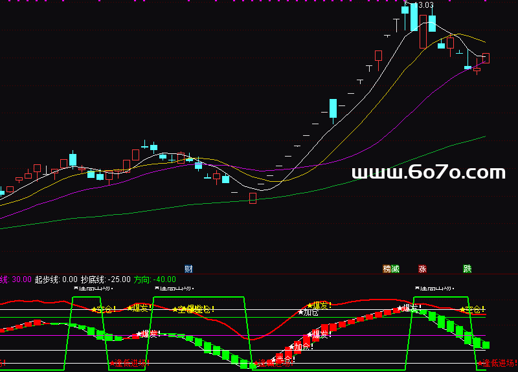Click the green 方向 -40.00 indicator label
The image size is (518, 372).
tap(155, 279)
